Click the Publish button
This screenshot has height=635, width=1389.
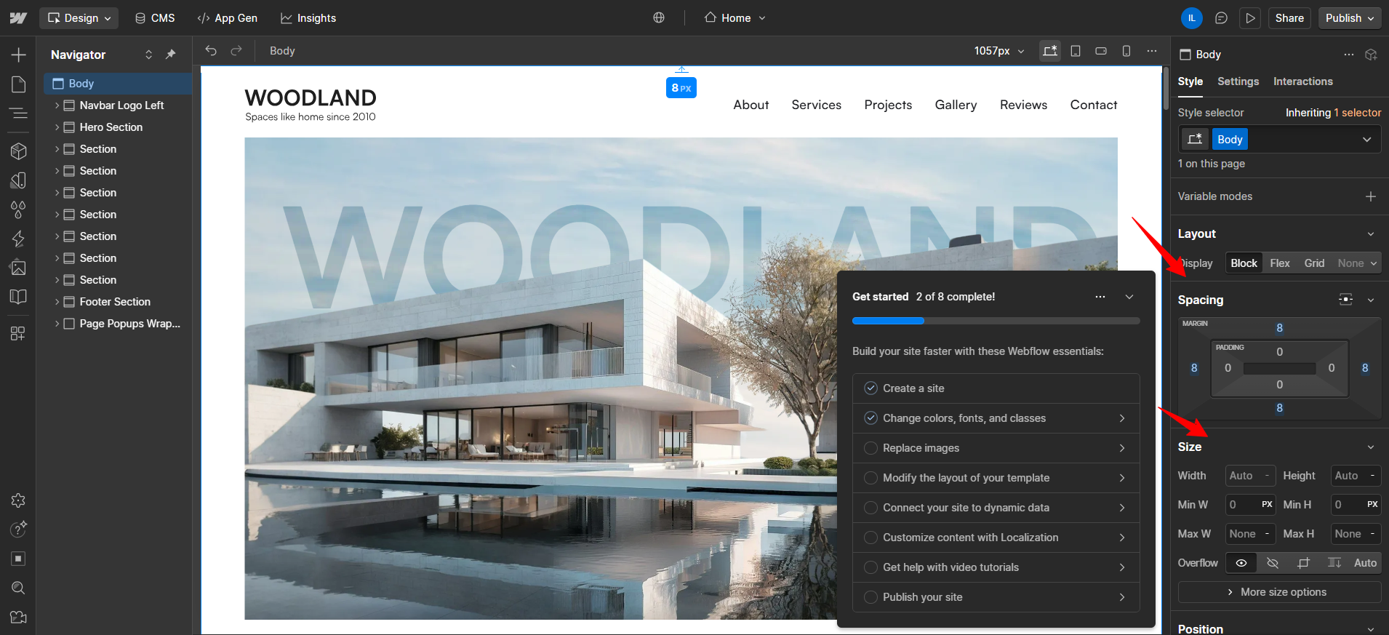click(x=1350, y=18)
